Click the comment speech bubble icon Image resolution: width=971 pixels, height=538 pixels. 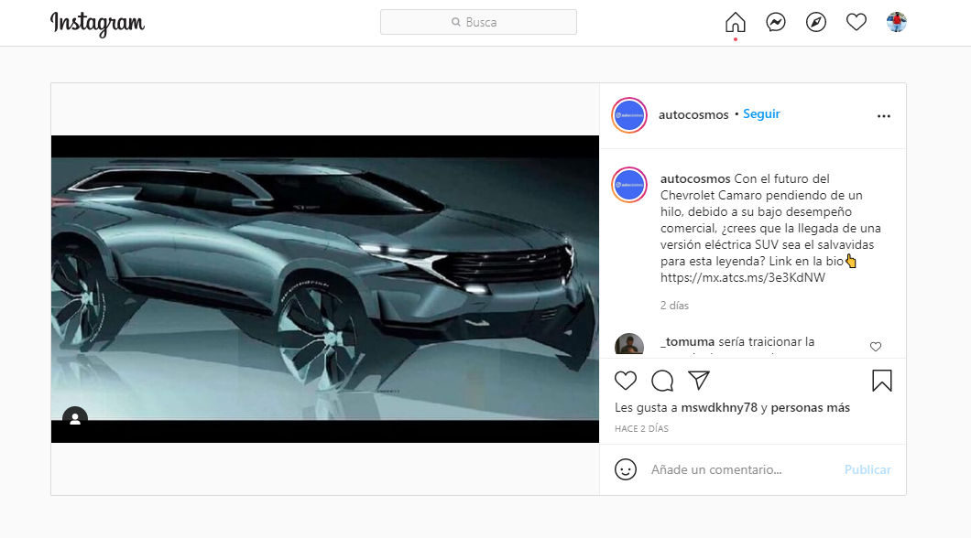click(662, 381)
